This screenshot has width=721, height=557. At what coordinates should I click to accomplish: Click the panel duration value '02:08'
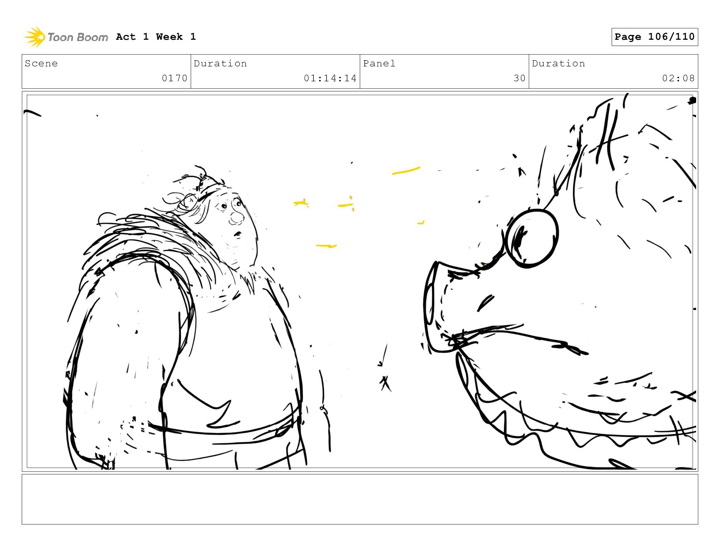(678, 78)
